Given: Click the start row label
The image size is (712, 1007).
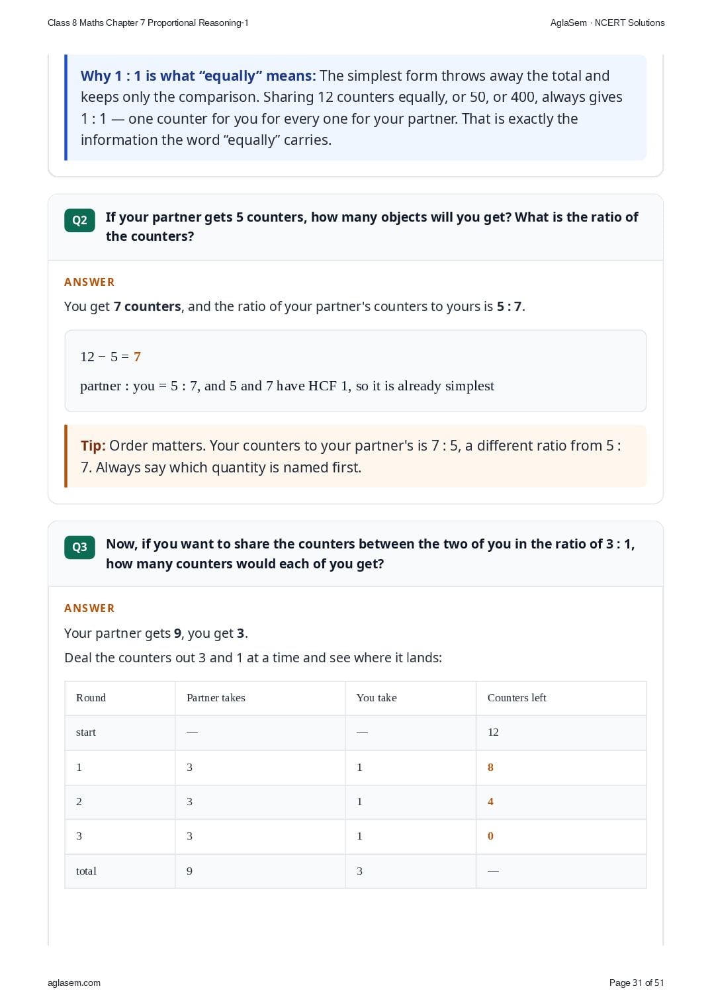Looking at the screenshot, I should click(86, 732).
